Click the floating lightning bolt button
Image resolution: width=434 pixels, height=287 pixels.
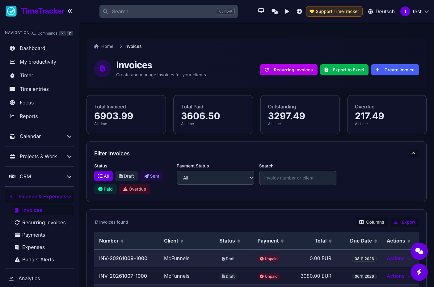[x=419, y=272]
